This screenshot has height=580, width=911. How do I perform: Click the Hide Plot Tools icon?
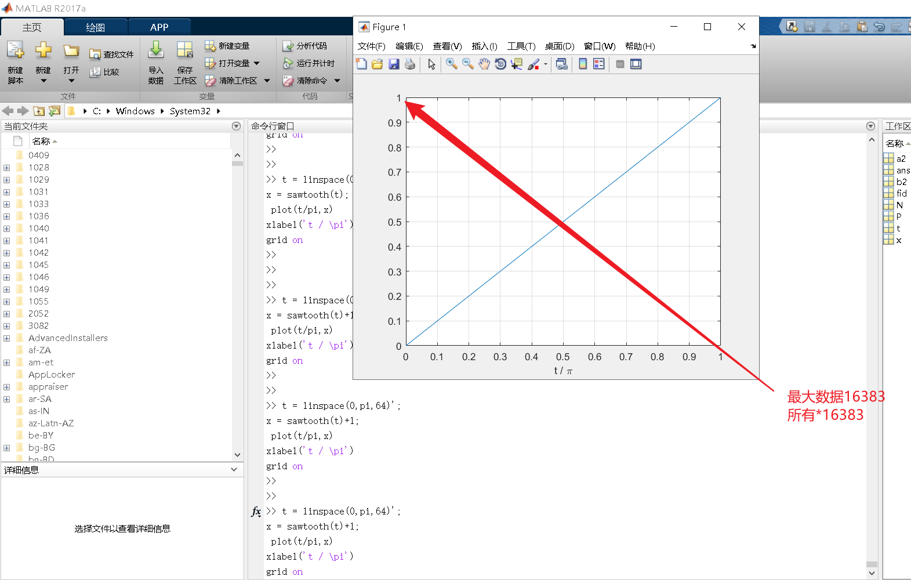tap(620, 64)
